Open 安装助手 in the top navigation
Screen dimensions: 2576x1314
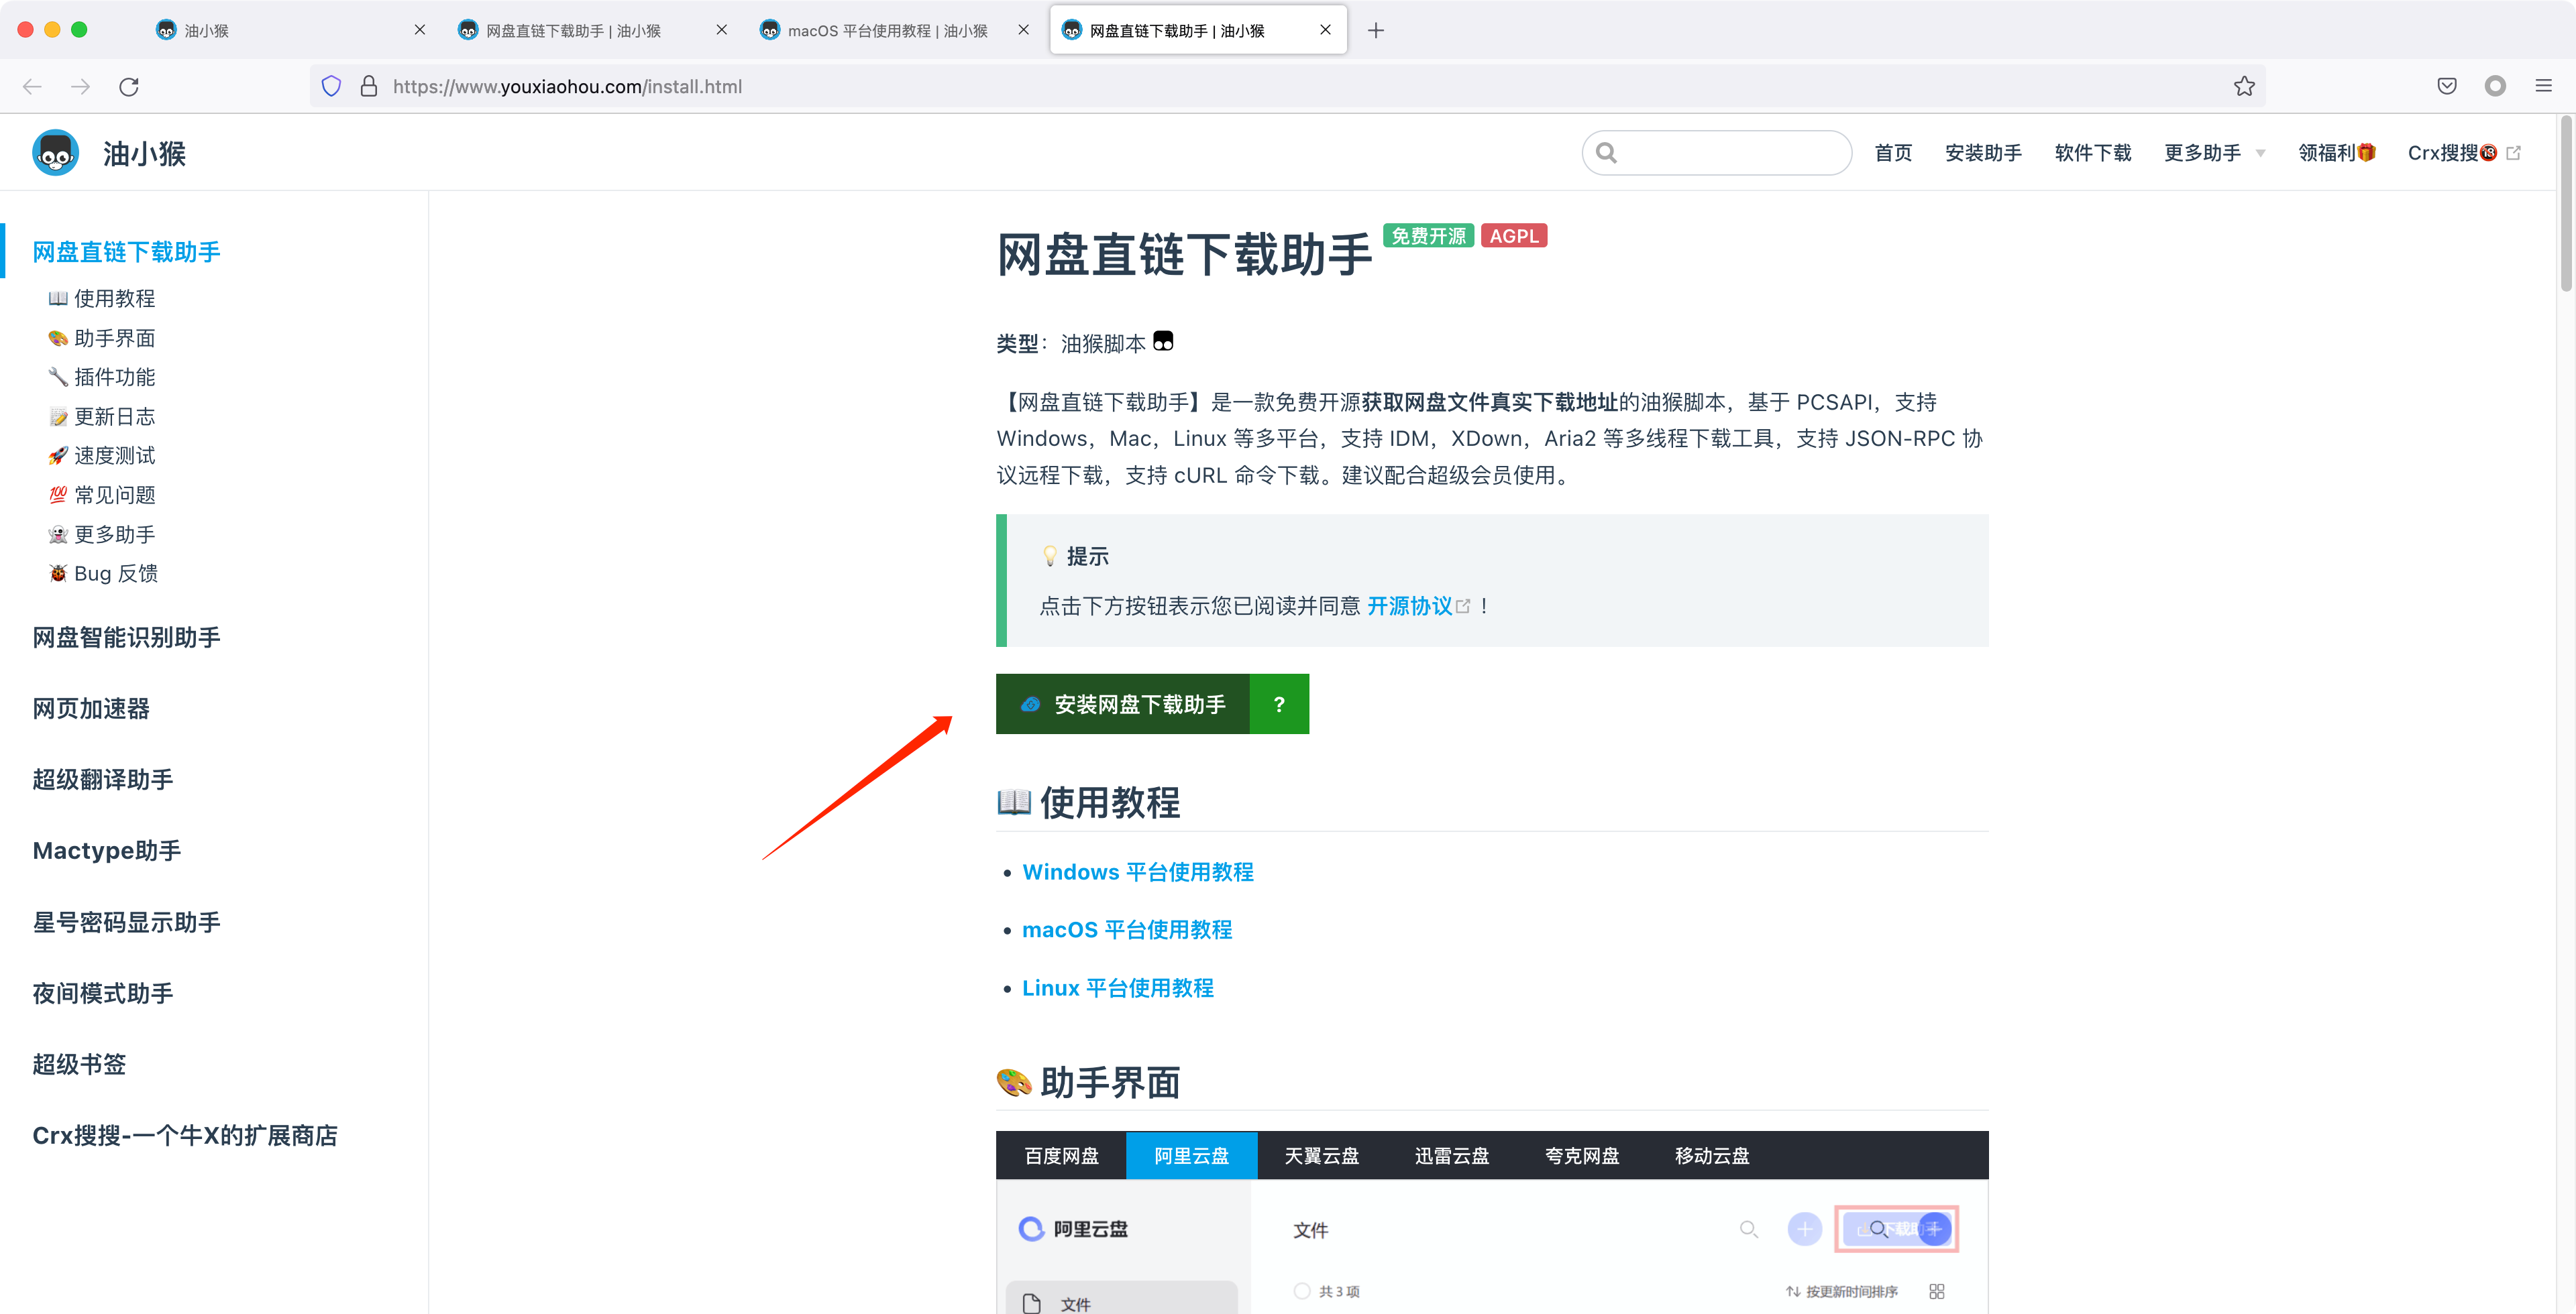click(1983, 153)
